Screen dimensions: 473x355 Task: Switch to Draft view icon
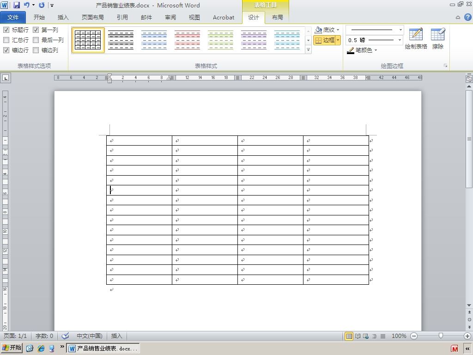tap(383, 336)
